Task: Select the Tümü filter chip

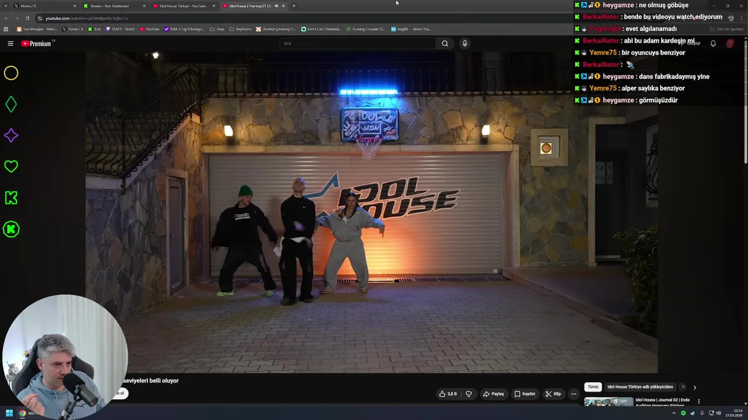Action: [593, 387]
